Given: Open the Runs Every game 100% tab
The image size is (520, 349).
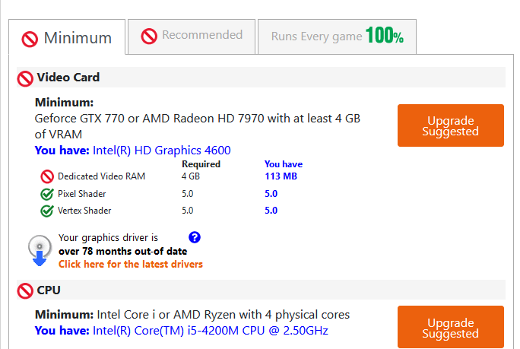Looking at the screenshot, I should point(337,36).
